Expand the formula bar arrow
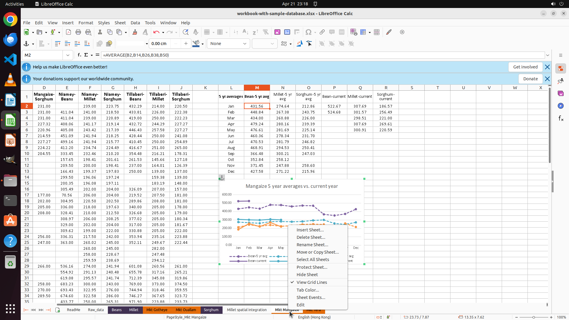Screen dimensions: 569x320 [548, 55]
